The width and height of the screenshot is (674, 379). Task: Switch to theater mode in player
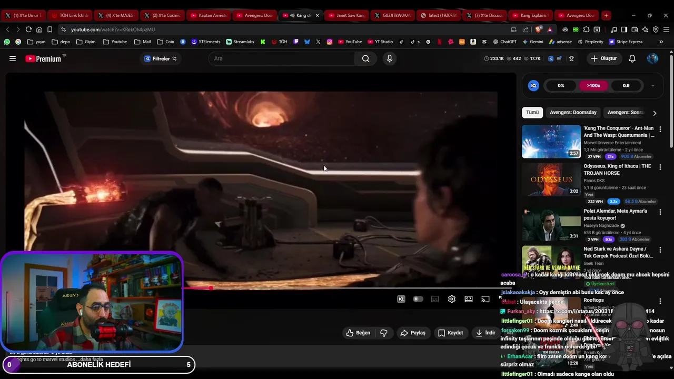469,299
